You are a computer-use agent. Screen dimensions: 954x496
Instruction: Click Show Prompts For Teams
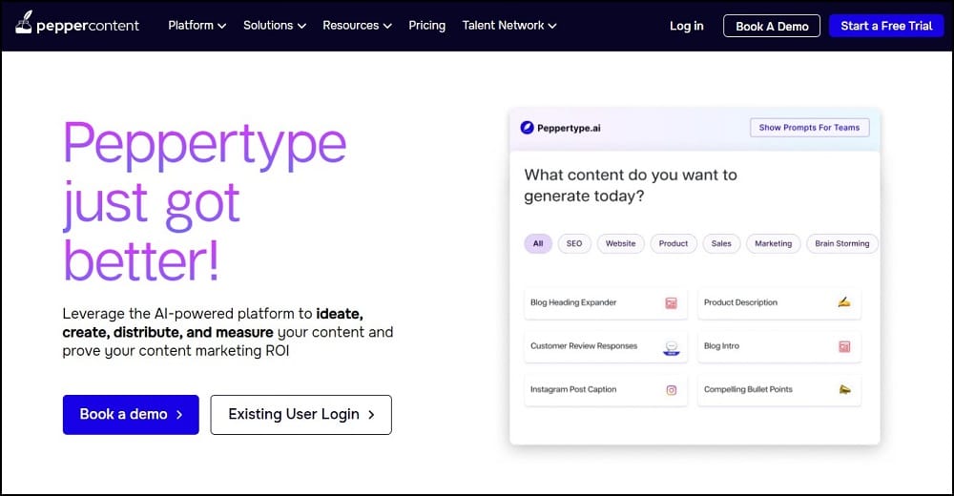809,127
